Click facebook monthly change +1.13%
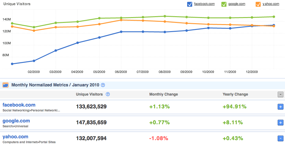This screenshot has height=145, width=285. pyautogui.click(x=159, y=107)
